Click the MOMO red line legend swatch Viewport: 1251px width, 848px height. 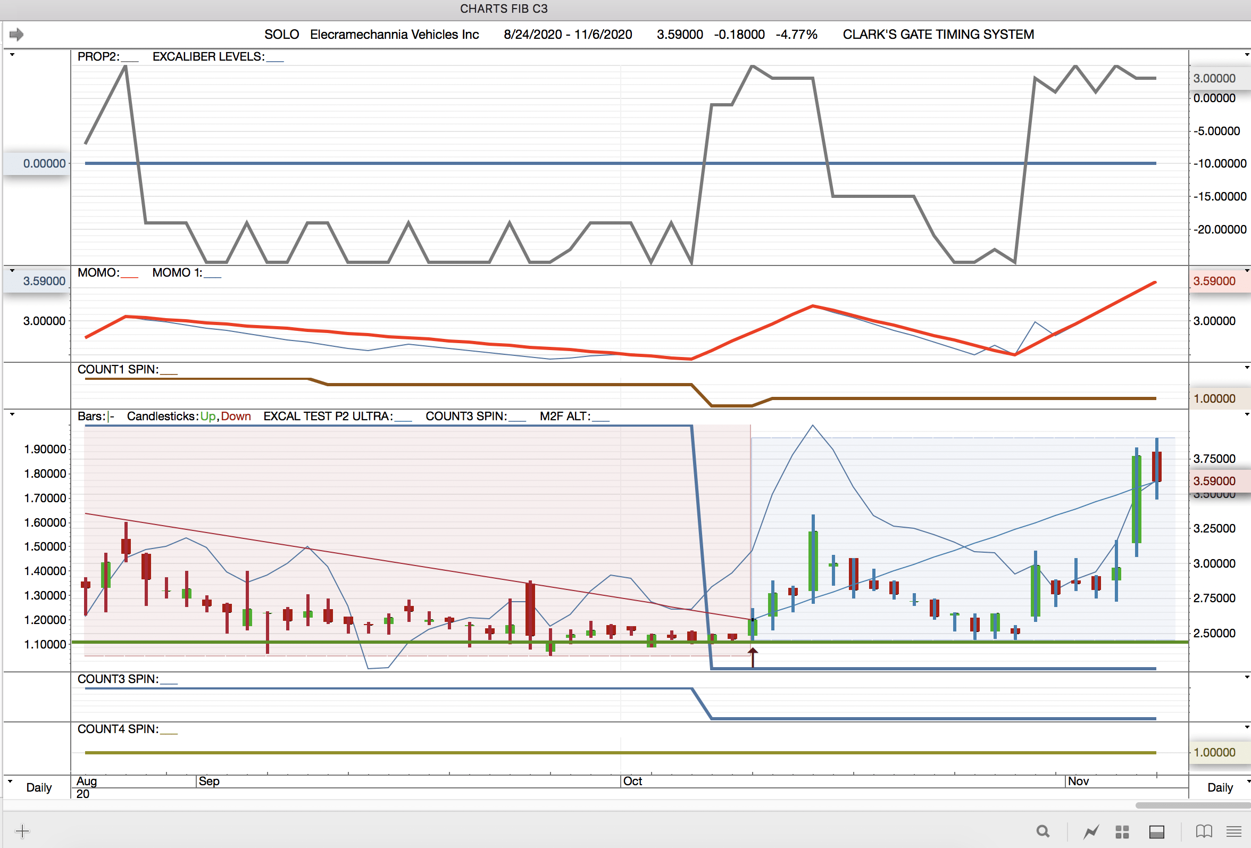(x=129, y=276)
